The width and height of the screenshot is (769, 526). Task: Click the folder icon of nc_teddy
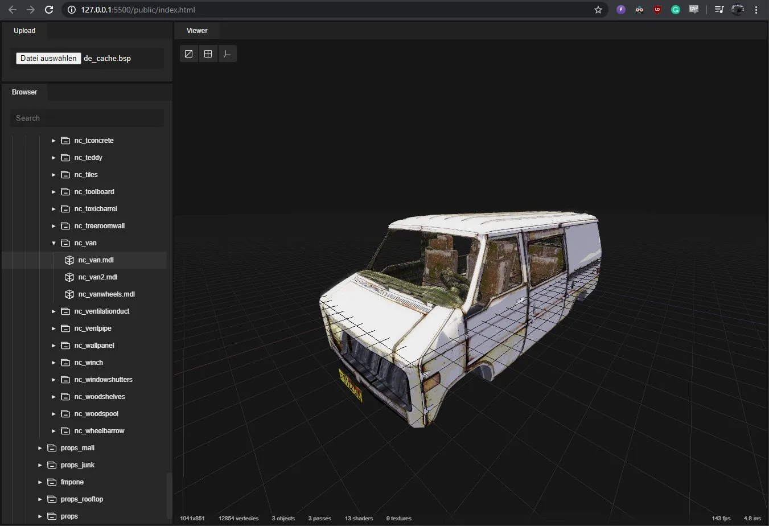click(x=65, y=158)
